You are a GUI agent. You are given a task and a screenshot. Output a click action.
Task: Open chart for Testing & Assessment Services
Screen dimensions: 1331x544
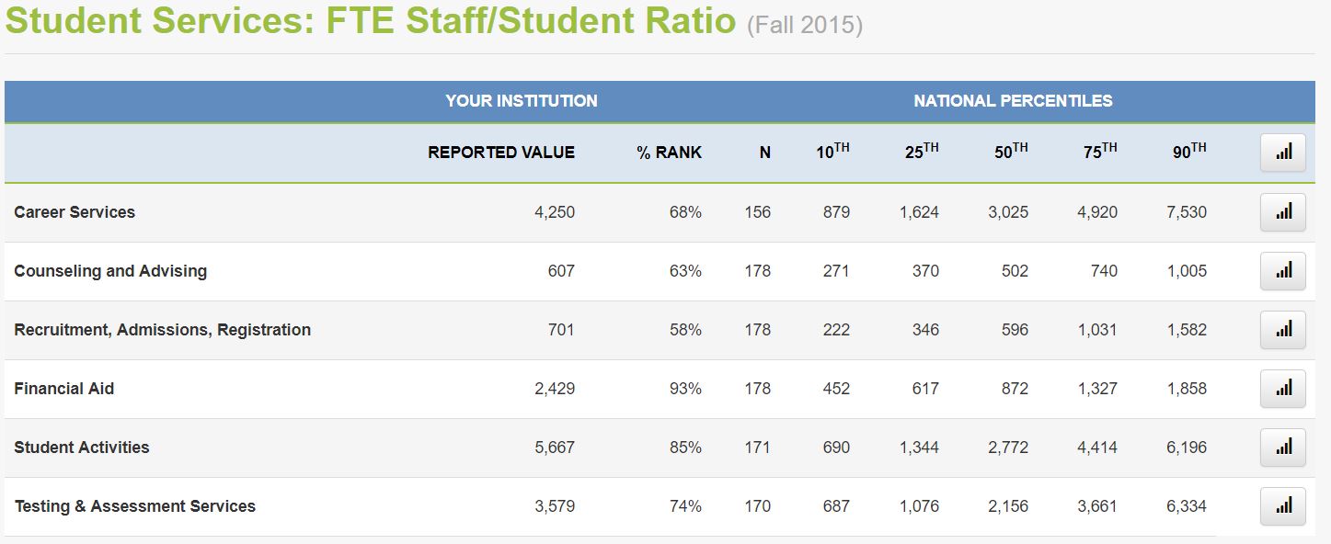tap(1282, 505)
